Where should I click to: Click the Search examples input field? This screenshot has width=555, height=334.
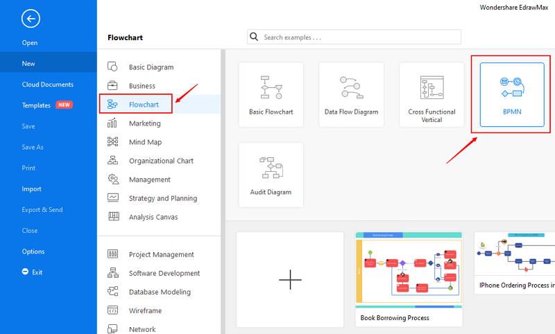(x=354, y=37)
